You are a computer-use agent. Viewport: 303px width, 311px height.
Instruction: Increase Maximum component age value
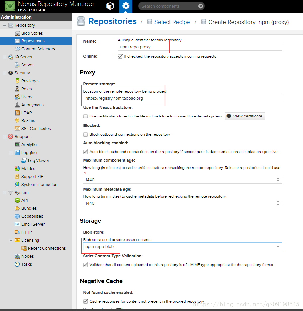coord(278,178)
